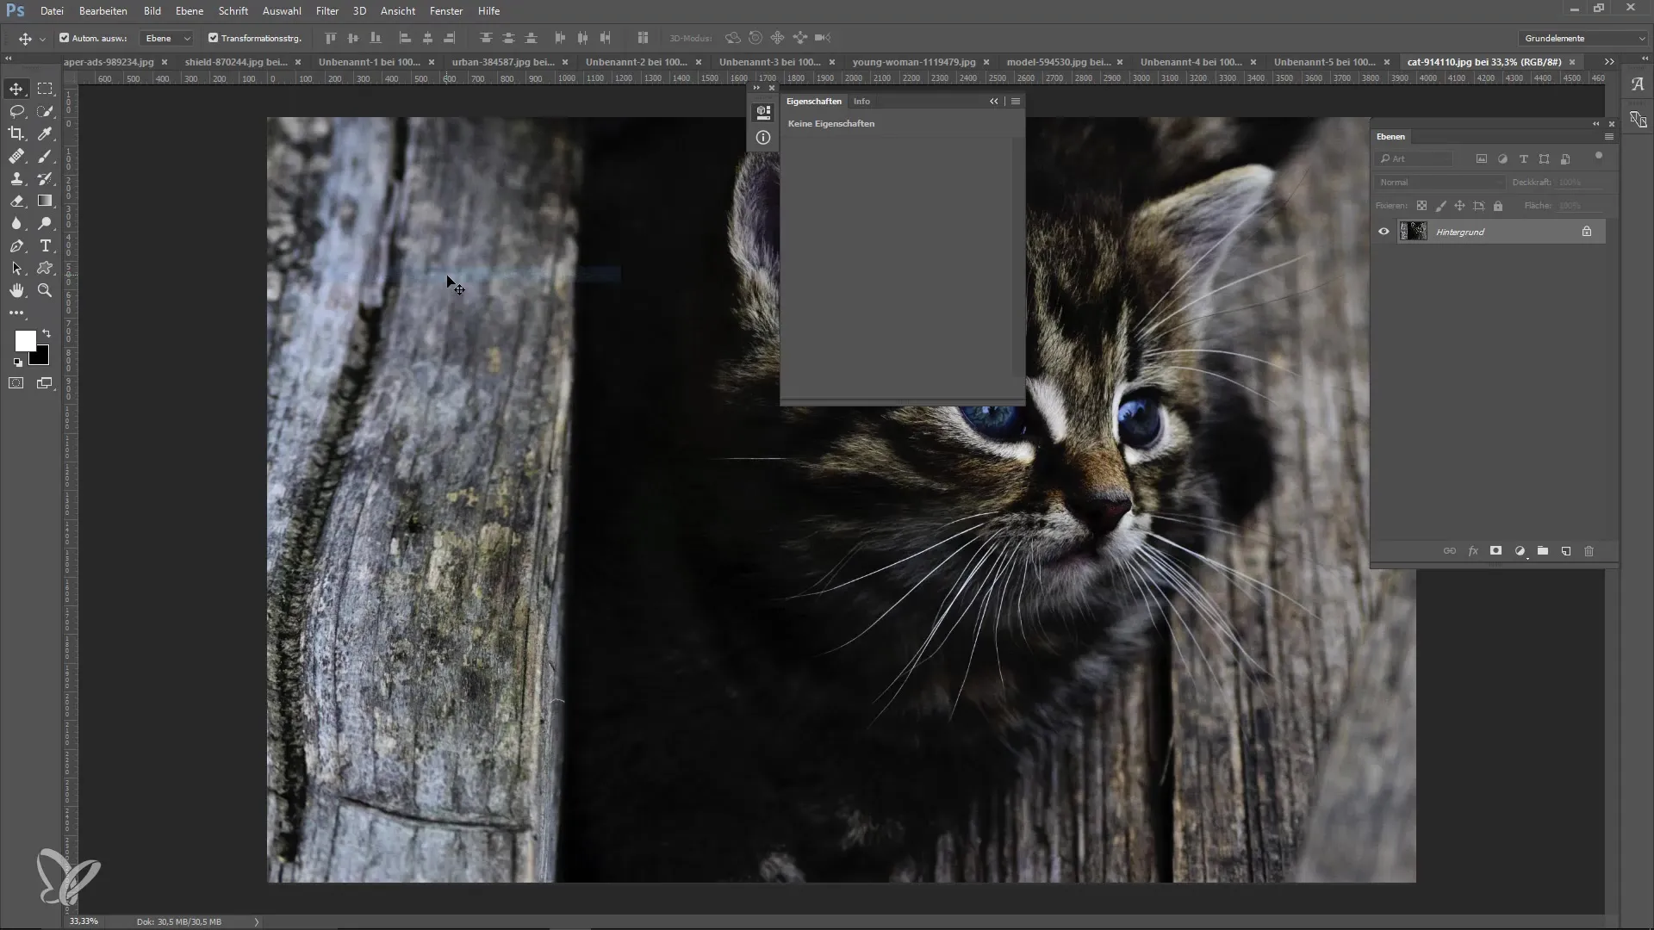Open the Eigenschaften panel menu
This screenshot has height=930, width=1654.
pos(1016,101)
